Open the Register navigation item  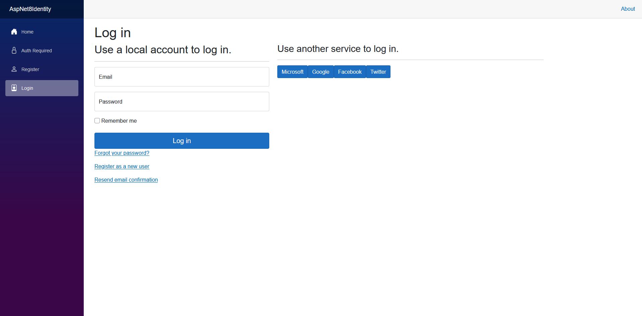(x=30, y=69)
